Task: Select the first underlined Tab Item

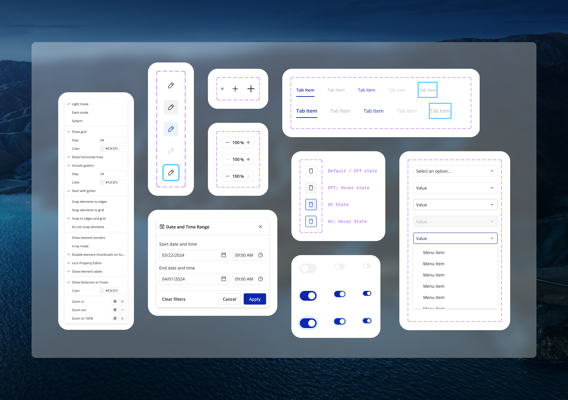Action: point(305,90)
